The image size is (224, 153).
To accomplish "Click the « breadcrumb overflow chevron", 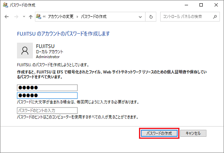I will (x=44, y=17).
